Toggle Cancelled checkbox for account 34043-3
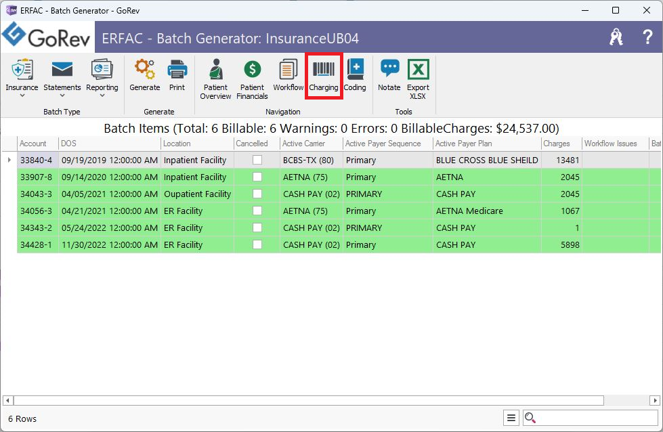This screenshot has width=663, height=432. pyautogui.click(x=257, y=194)
